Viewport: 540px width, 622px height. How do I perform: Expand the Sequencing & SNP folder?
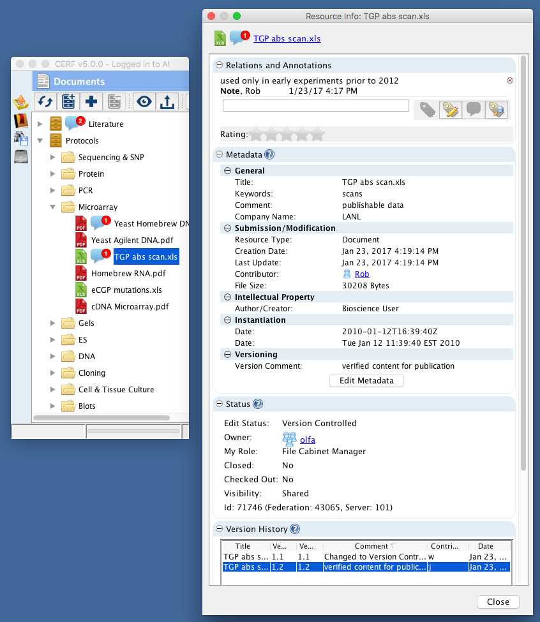coord(52,157)
